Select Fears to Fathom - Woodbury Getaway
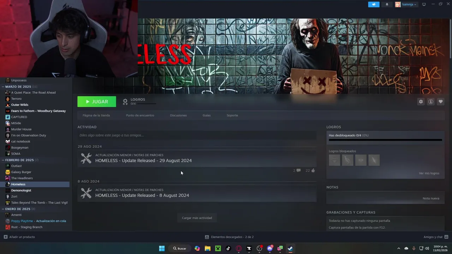The height and width of the screenshot is (254, 452). point(38,111)
